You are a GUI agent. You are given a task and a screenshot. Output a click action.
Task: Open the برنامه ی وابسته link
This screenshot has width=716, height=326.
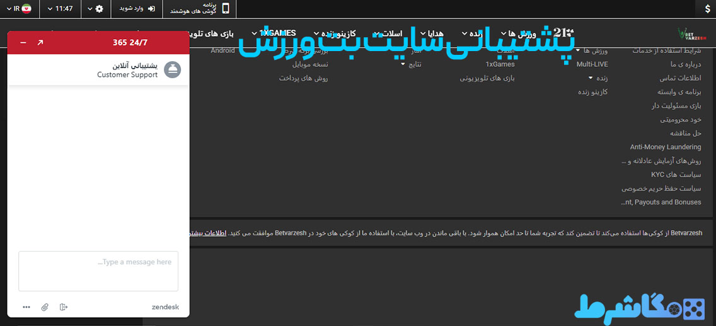(x=679, y=92)
